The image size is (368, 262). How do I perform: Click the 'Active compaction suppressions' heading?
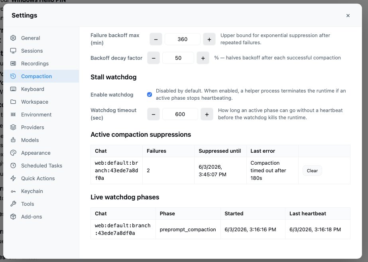click(141, 134)
